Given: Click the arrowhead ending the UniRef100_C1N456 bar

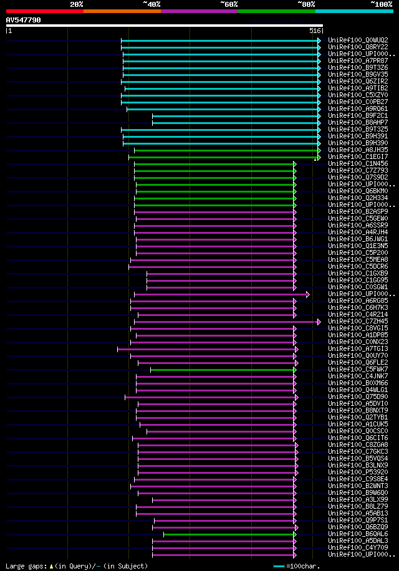Looking at the screenshot, I should [x=295, y=164].
